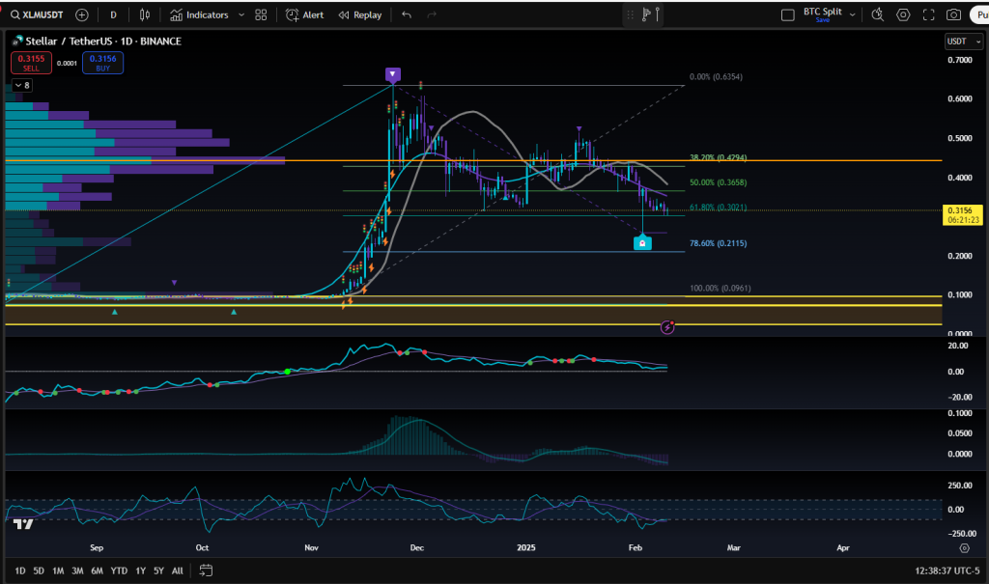
Task: Start bar Replay mode
Action: click(x=360, y=14)
